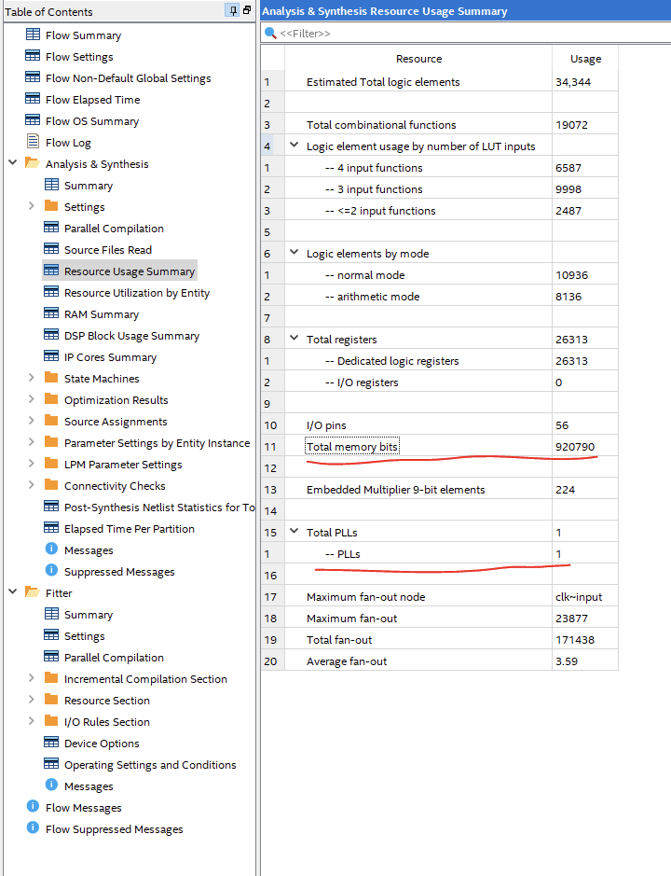Viewport: 671px width, 876px height.
Task: Click the magnifier icon in the filter bar
Action: pyautogui.click(x=270, y=34)
